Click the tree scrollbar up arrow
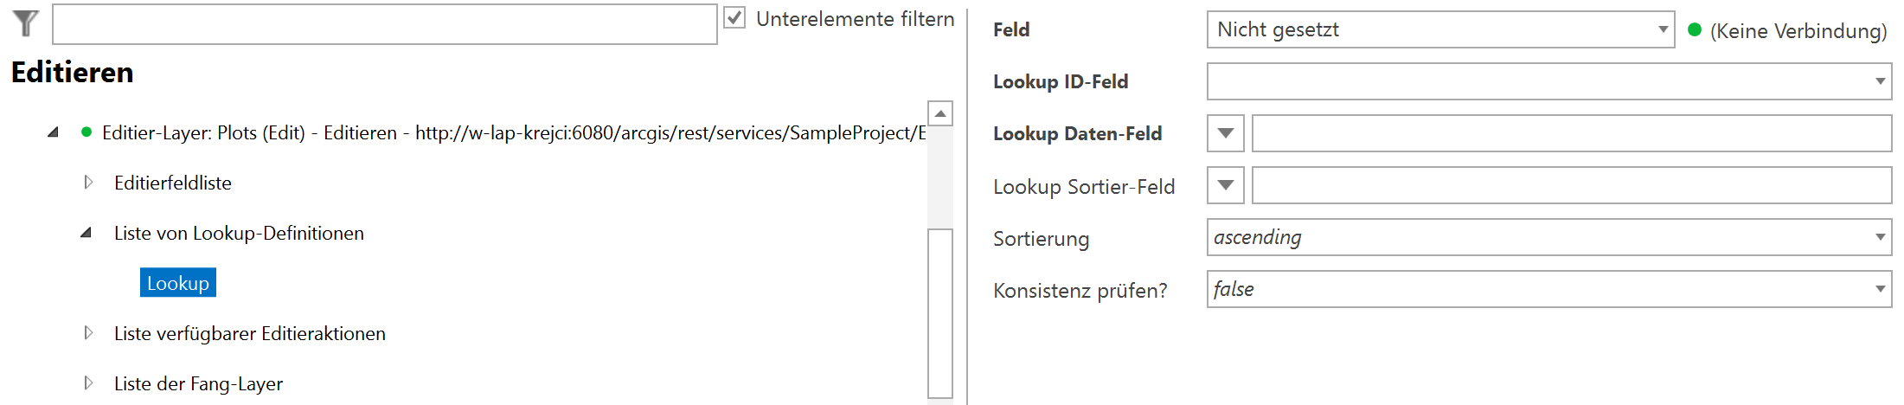This screenshot has height=405, width=1904. click(939, 114)
